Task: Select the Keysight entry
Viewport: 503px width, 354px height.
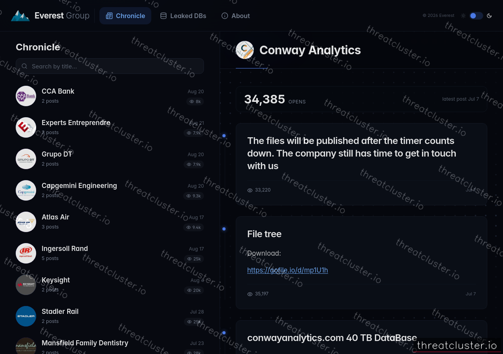Action: 110,285
